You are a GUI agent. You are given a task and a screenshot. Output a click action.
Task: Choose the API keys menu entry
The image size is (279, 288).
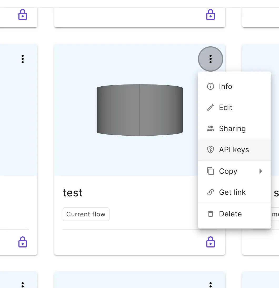pyautogui.click(x=234, y=150)
